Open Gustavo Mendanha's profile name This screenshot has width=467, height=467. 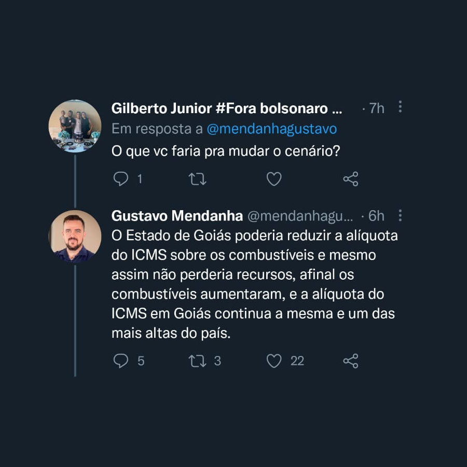coord(177,216)
